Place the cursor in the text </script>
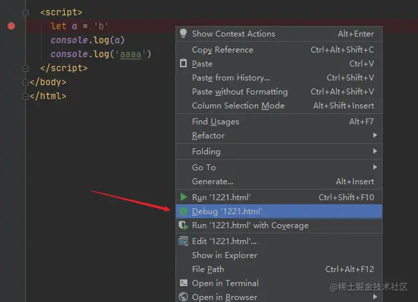The image size is (418, 302). click(x=64, y=68)
